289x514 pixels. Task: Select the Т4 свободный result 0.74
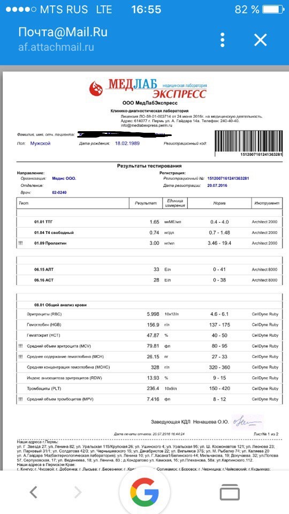(154, 232)
